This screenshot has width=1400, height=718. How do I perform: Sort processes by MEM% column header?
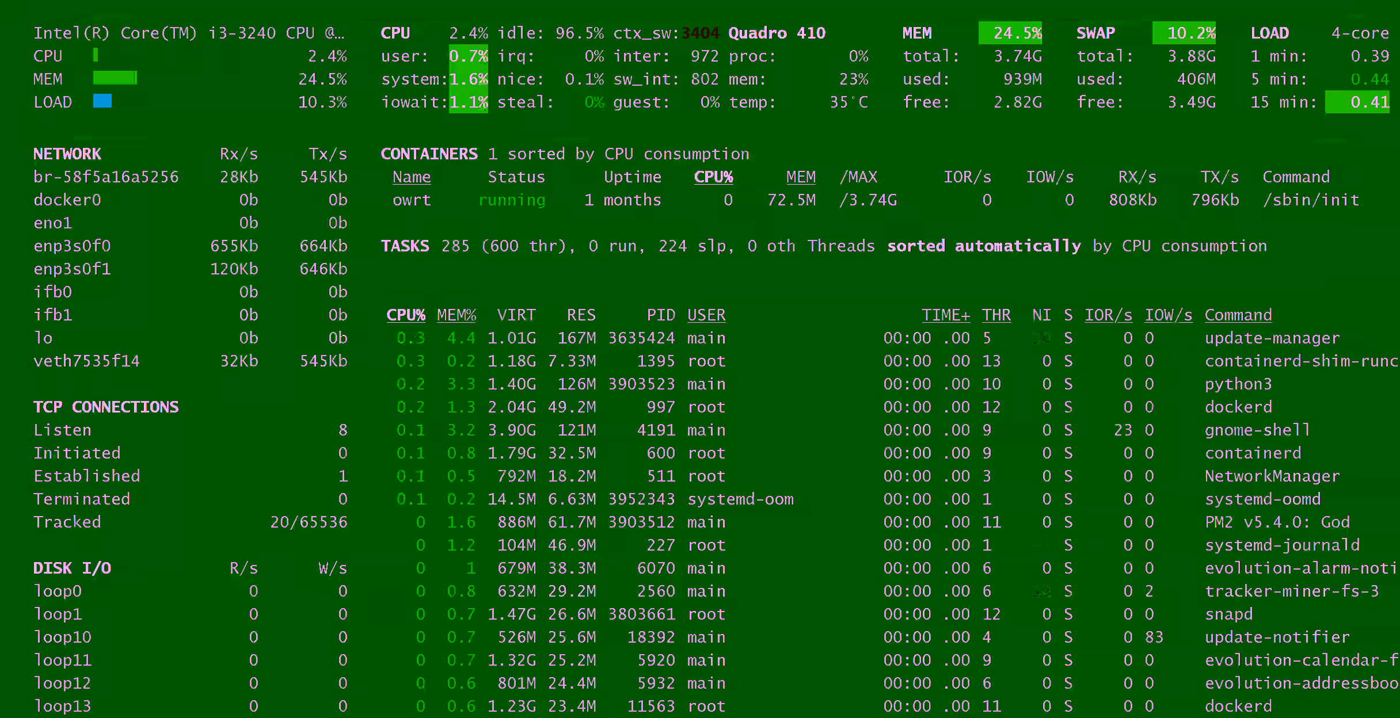tap(456, 315)
